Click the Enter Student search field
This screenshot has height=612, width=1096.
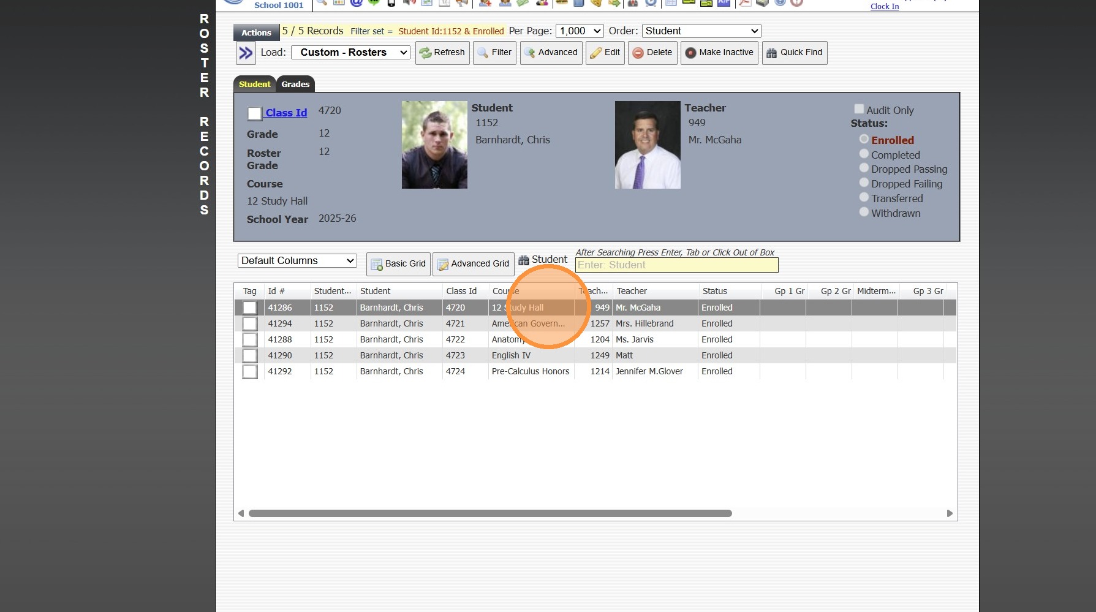click(676, 265)
